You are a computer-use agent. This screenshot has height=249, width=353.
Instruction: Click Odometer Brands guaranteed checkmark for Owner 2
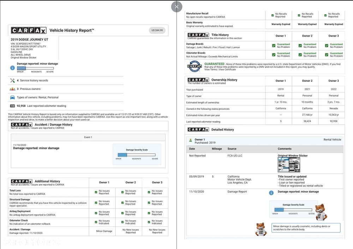click(x=300, y=55)
